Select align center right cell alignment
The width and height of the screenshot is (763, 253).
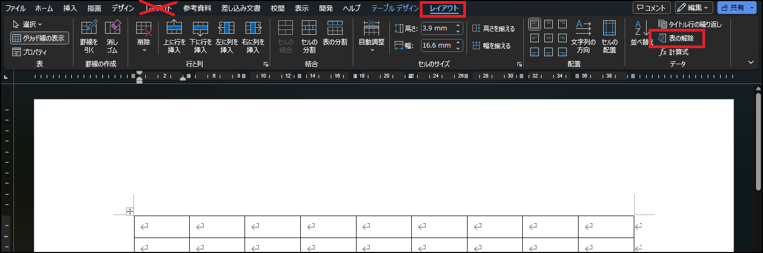point(562,38)
